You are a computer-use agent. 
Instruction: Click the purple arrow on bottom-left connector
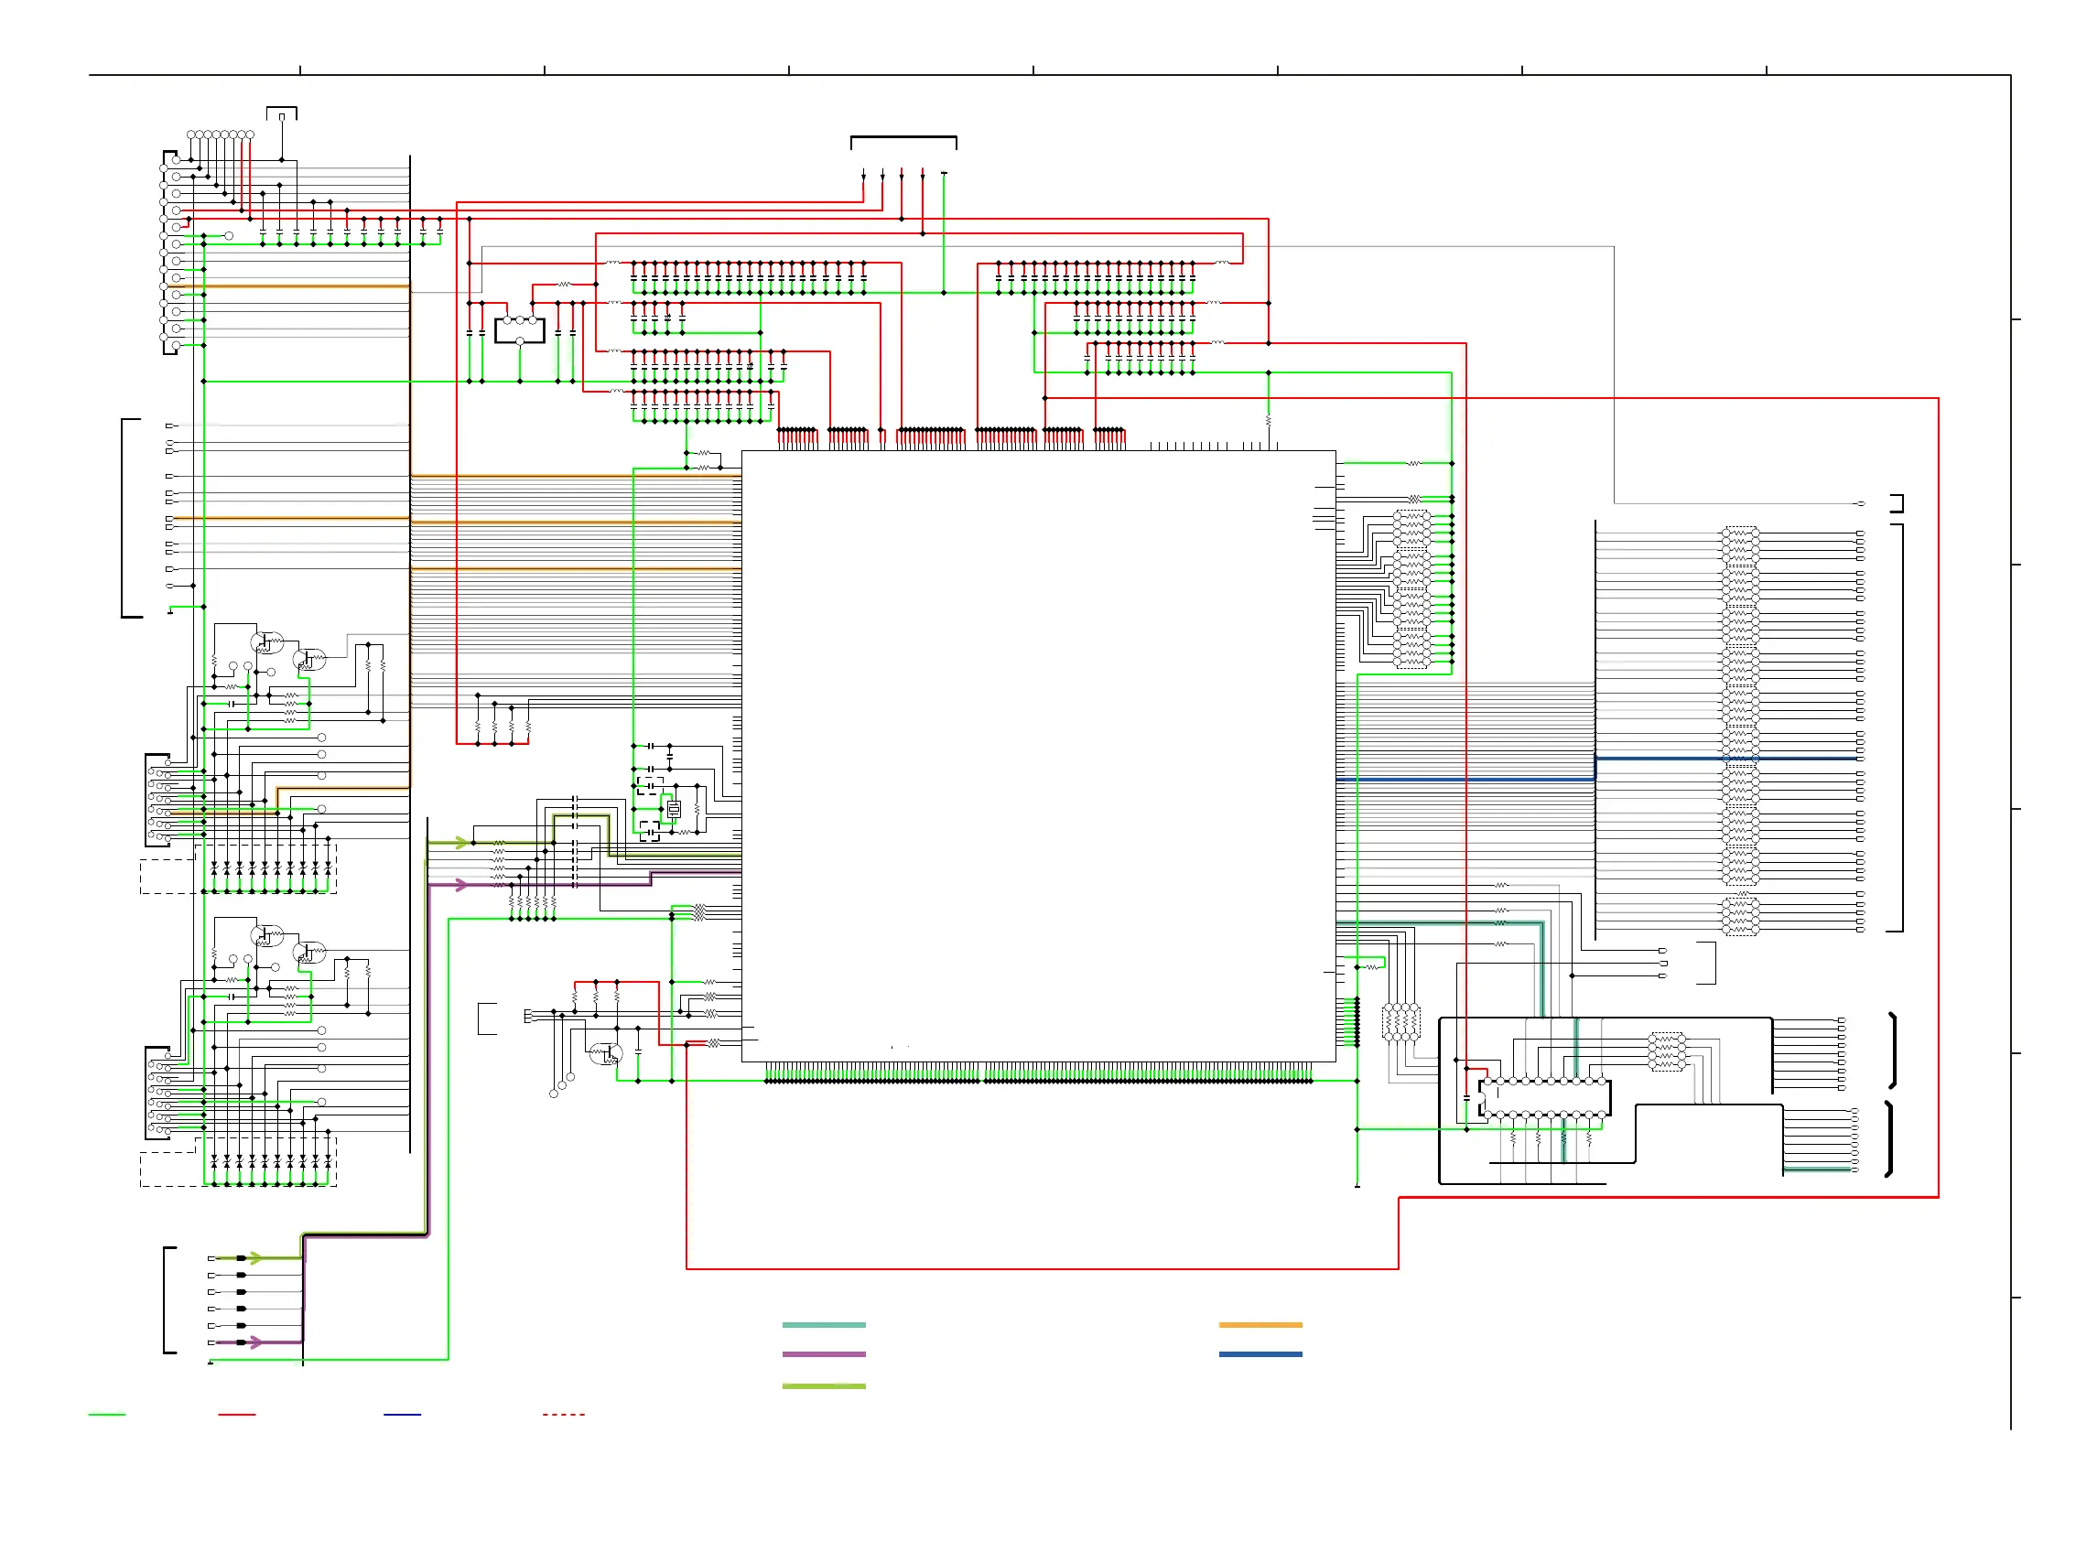tap(254, 1342)
